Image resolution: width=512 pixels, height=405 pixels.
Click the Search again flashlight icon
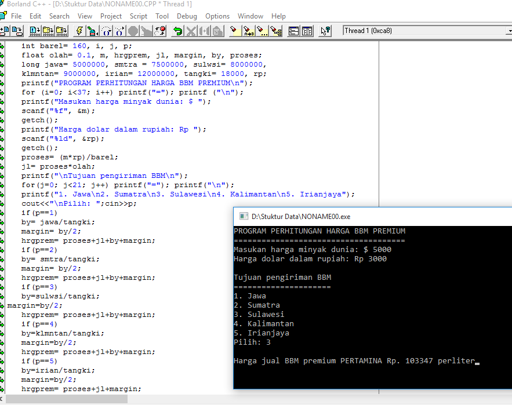click(262, 31)
